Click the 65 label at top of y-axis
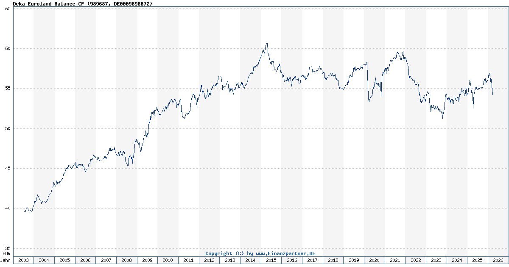The width and height of the screenshot is (509, 267). tap(8, 8)
